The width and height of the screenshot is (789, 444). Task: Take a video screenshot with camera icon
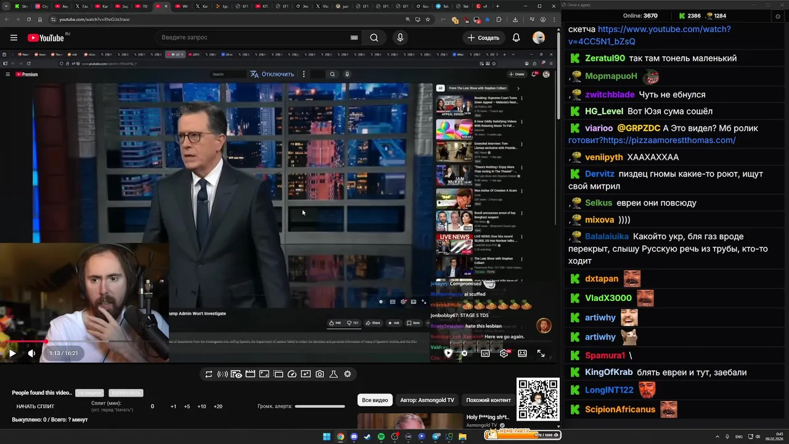coord(320,374)
